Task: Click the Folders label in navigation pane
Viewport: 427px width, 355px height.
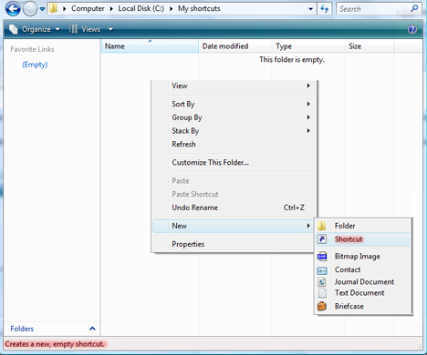Action: tap(22, 329)
